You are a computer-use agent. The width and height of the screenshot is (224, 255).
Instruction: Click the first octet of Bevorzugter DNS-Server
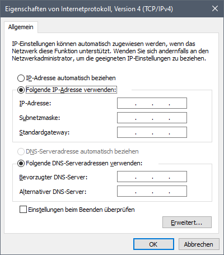point(126,177)
